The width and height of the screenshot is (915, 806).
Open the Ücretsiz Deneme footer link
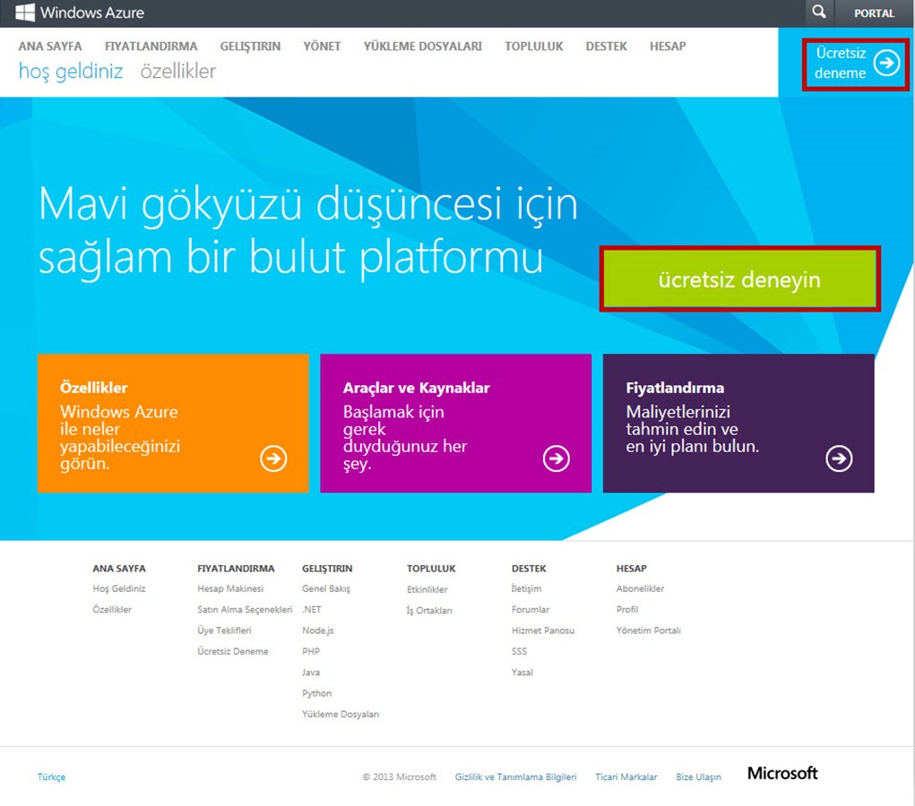(233, 651)
